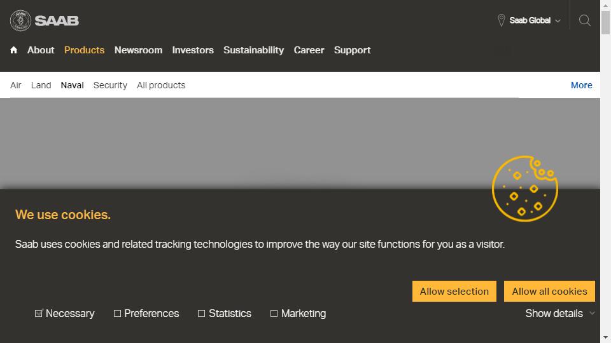The height and width of the screenshot is (343, 611).
Task: Click the page scrollbar thumb
Action: pyautogui.click(x=605, y=23)
